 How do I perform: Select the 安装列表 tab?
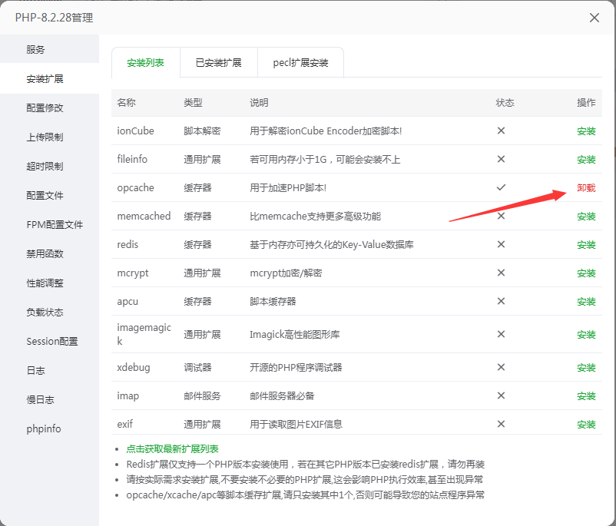pos(145,63)
